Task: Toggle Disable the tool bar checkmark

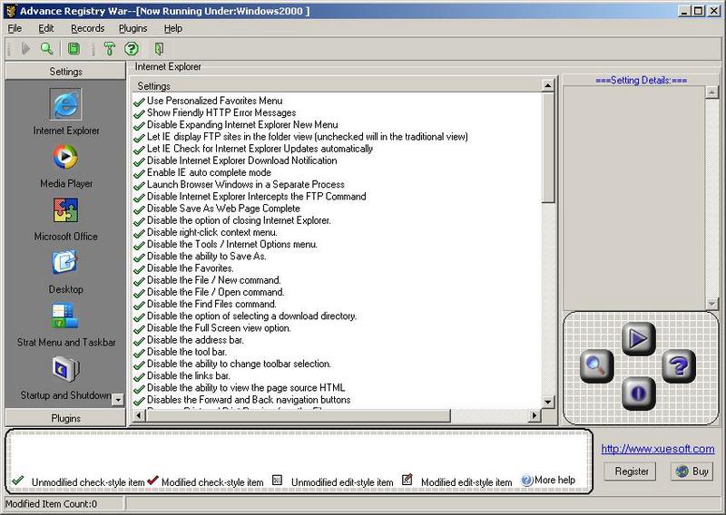Action: [x=139, y=353]
